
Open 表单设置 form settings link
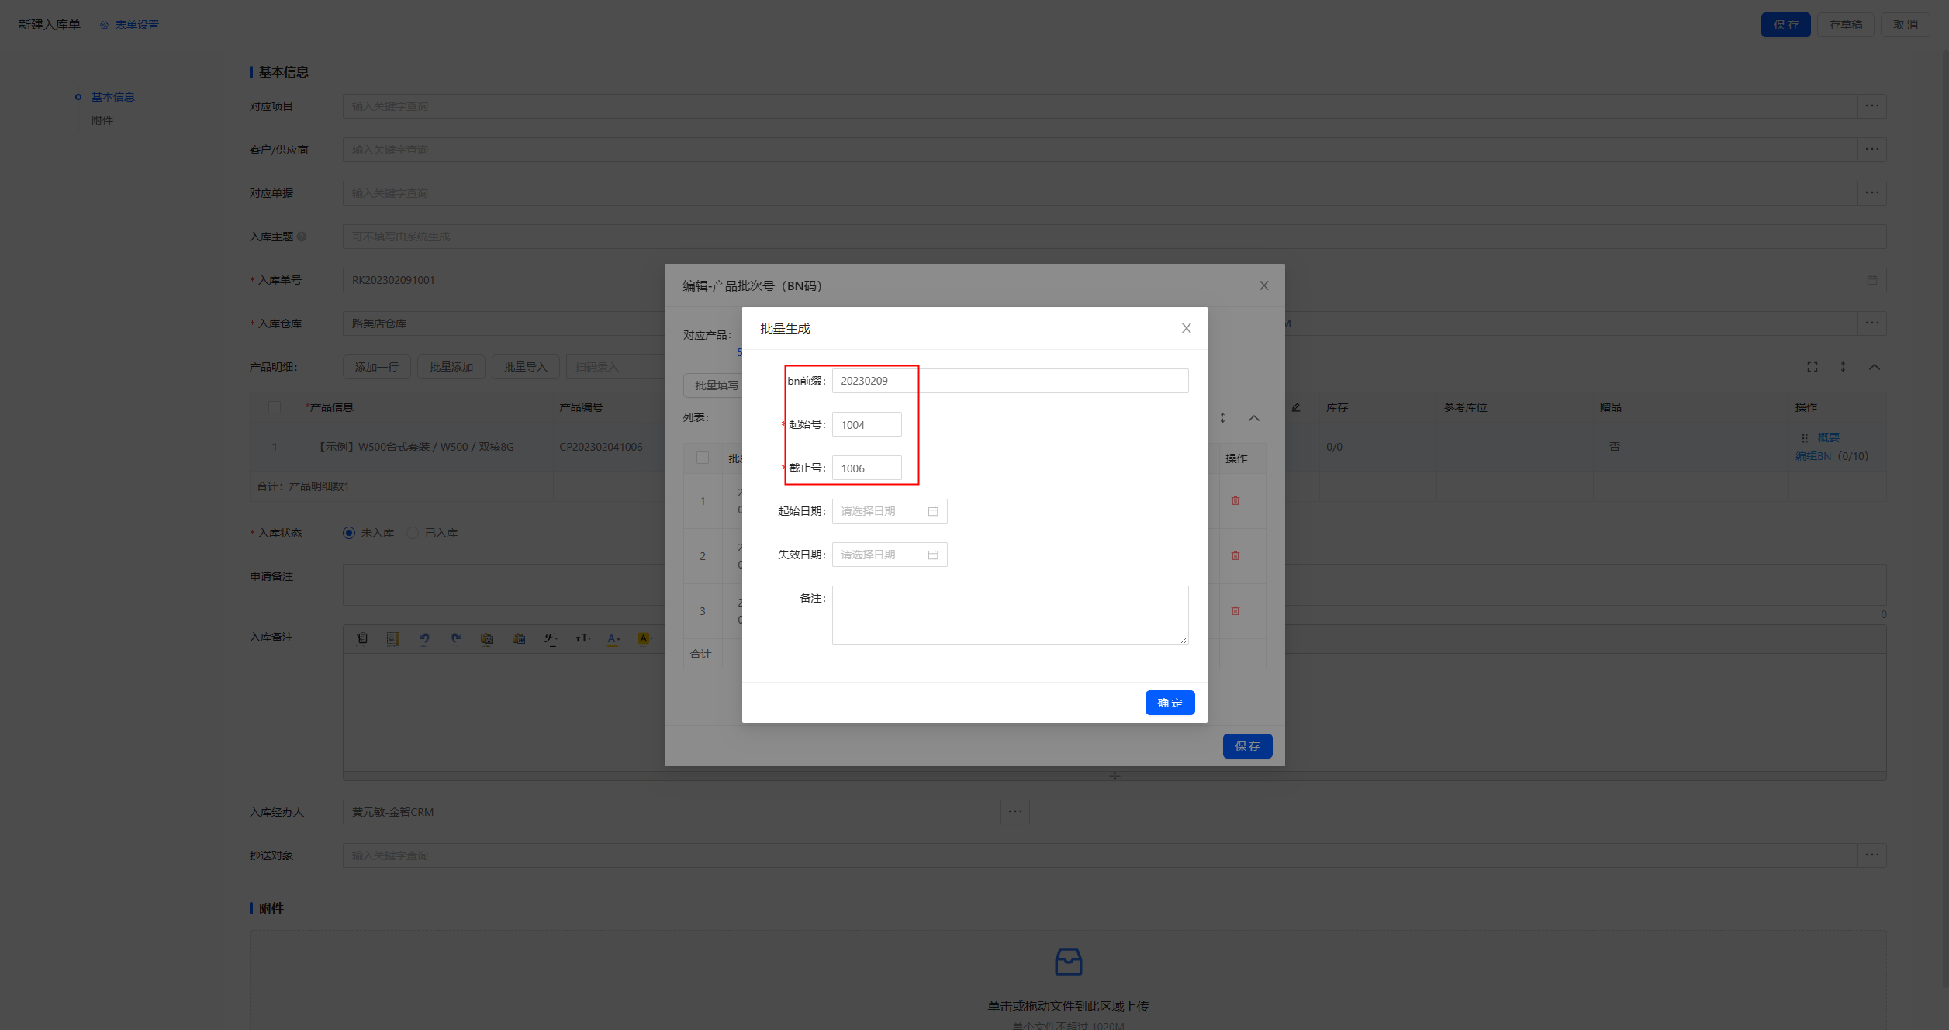(x=130, y=25)
